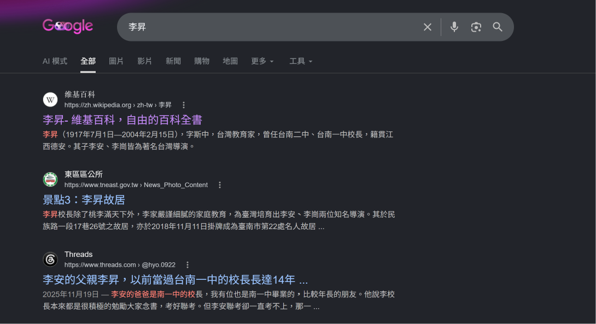Click the zh.wikipedia.org URL breadcrumb

118,105
